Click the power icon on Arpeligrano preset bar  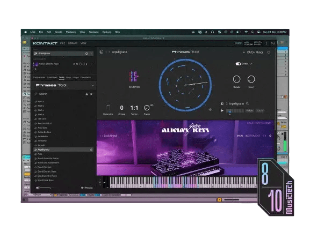tap(86, 54)
